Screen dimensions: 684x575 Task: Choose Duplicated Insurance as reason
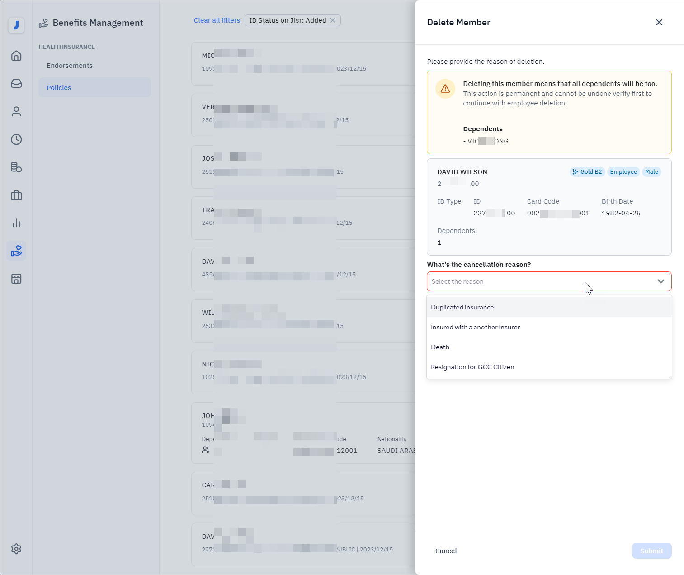click(x=462, y=307)
